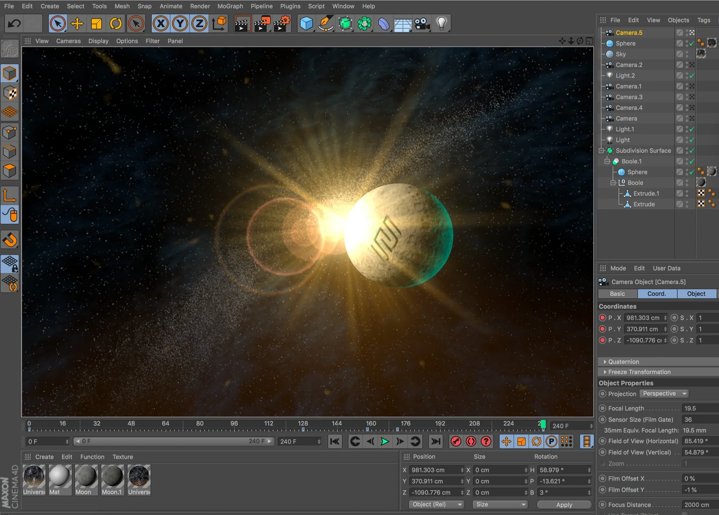719x515 pixels.
Task: Collapse the Subdivision Surface tree item
Action: [601, 151]
